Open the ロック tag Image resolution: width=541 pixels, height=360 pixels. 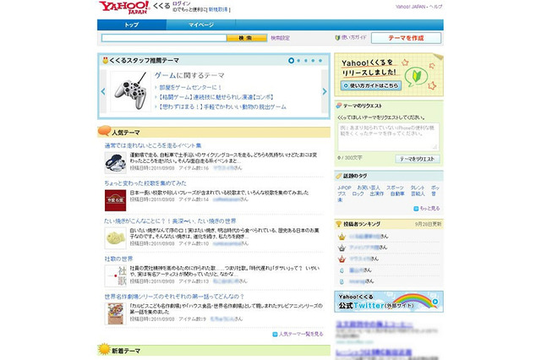pos(358,194)
